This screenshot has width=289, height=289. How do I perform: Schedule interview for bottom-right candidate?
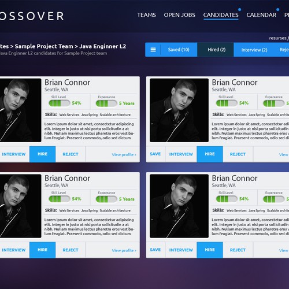(181, 250)
